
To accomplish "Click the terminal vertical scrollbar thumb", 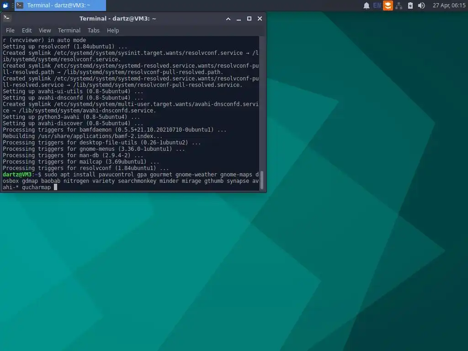I will [262, 180].
